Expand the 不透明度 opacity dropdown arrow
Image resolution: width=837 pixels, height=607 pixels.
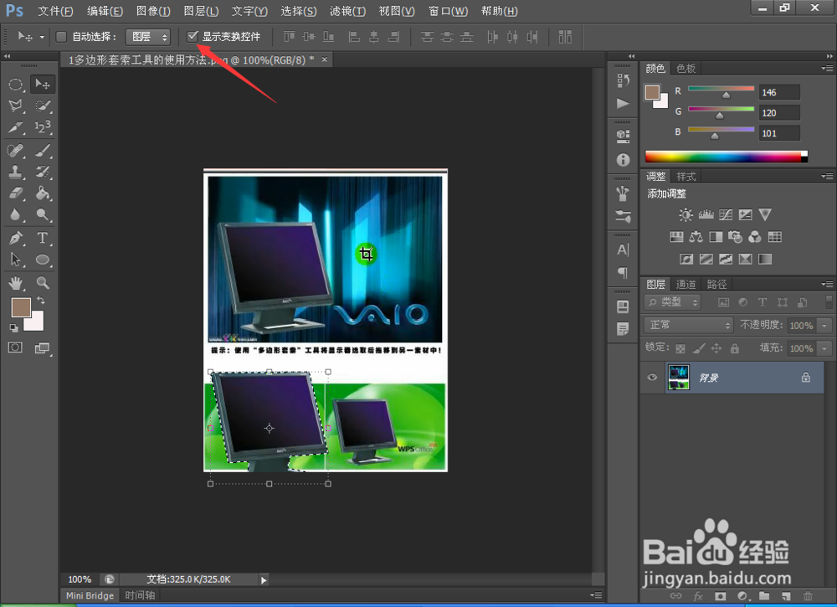pyautogui.click(x=824, y=325)
